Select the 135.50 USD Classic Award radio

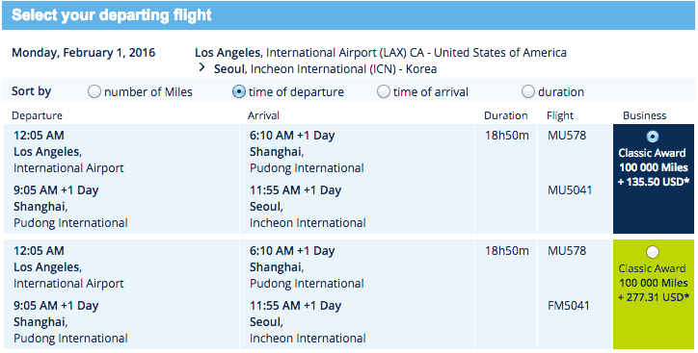(653, 137)
